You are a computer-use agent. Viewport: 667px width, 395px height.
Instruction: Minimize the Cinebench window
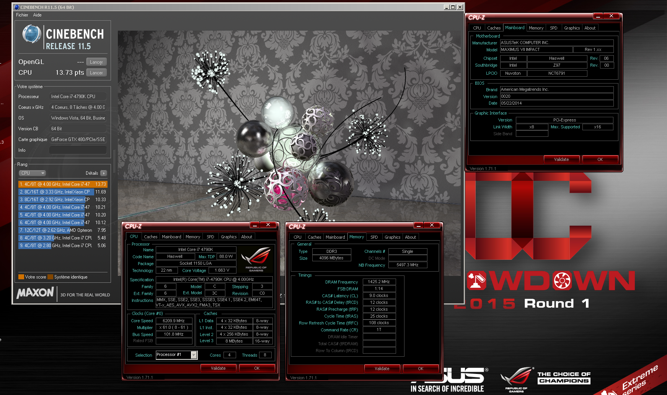tap(447, 7)
